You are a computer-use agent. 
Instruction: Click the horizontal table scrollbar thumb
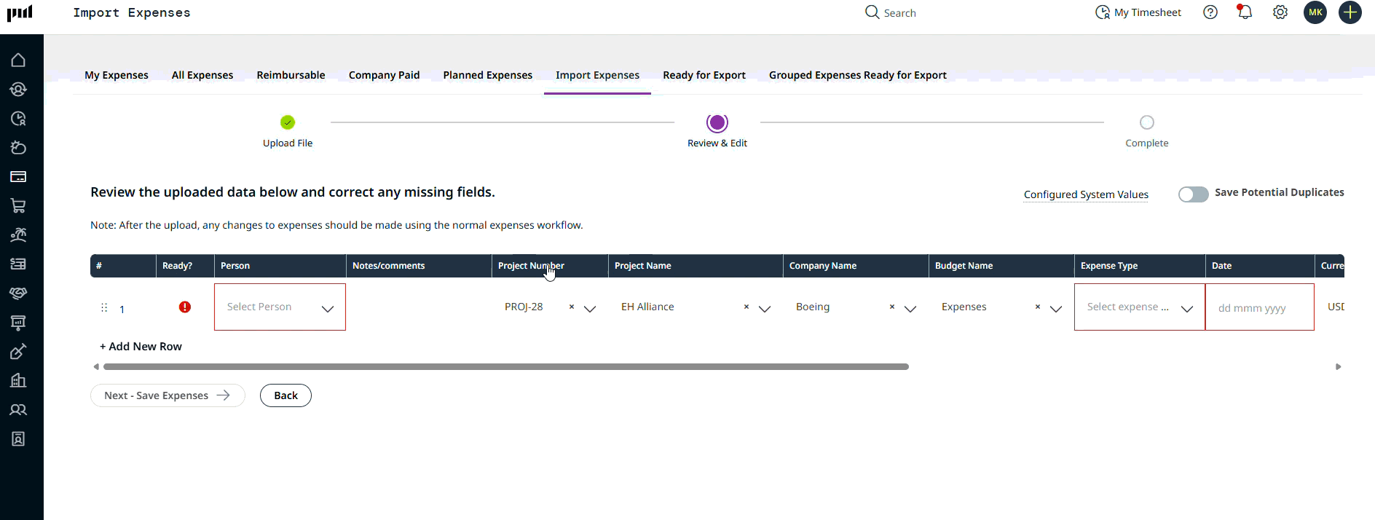pos(506,367)
